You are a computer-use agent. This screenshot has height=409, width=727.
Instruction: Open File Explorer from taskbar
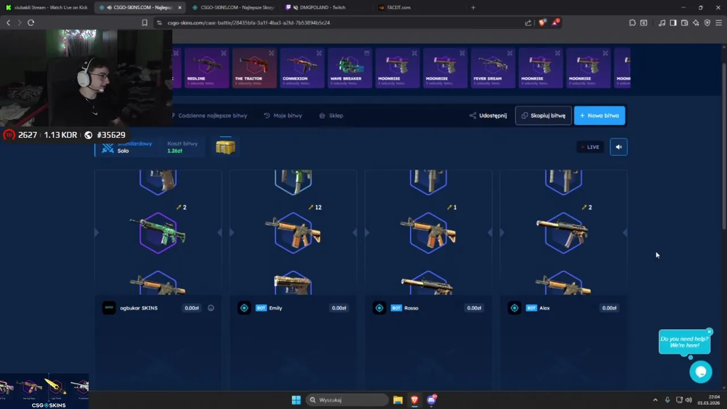tap(398, 400)
